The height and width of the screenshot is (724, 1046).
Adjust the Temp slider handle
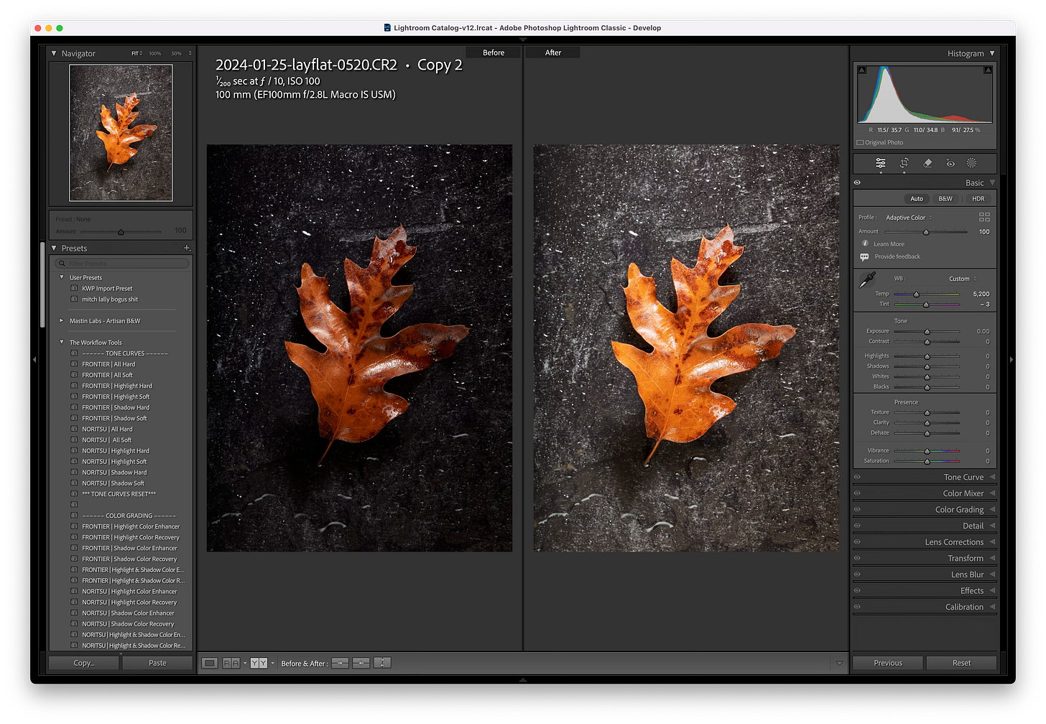coord(916,294)
